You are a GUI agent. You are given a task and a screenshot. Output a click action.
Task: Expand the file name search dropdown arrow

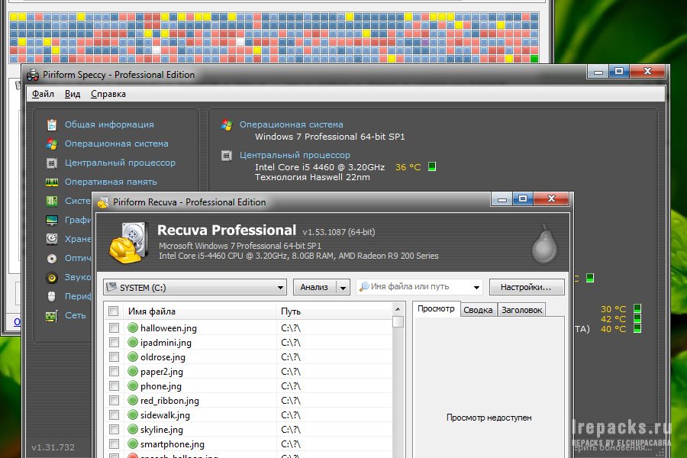click(476, 288)
